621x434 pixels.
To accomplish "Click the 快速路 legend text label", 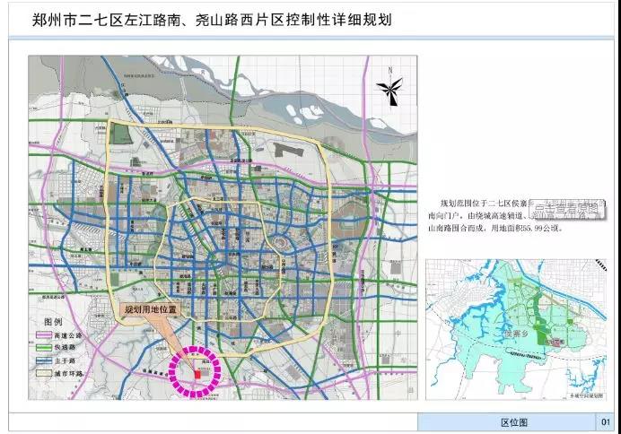I will 66,348.
